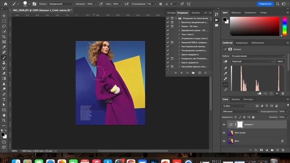Hide the Кривые 1 layer
The image size is (290, 163).
click(x=224, y=125)
